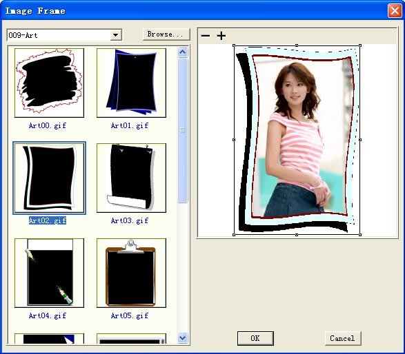Click the 009-Art combo box field
Screen dimensions: 405x354
(65, 35)
